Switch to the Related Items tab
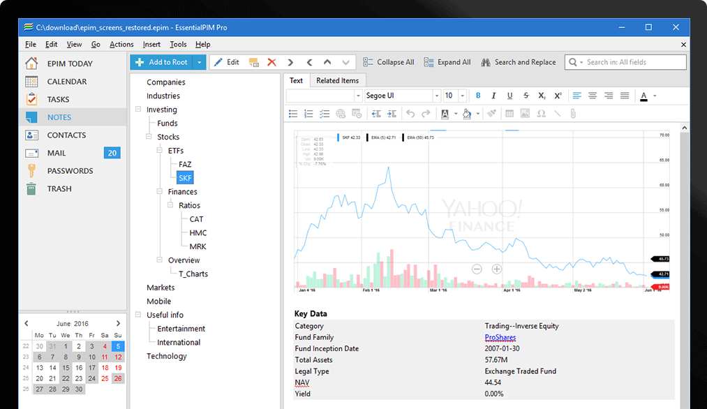 point(337,80)
